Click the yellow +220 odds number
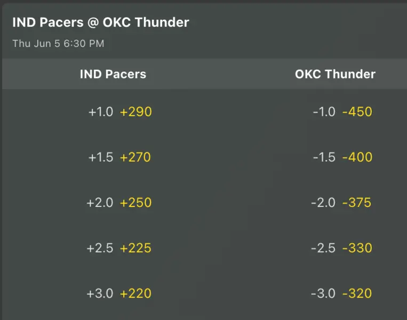 136,293
